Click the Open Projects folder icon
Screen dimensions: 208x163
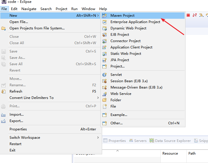[x=3, y=28]
